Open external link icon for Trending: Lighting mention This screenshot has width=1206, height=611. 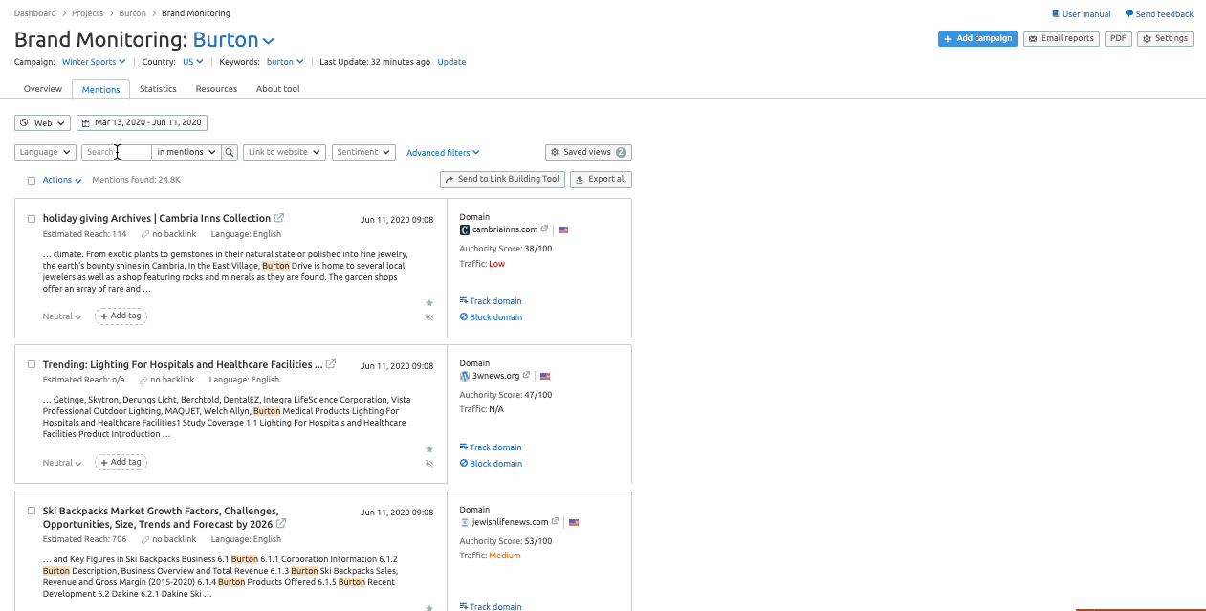click(x=331, y=364)
